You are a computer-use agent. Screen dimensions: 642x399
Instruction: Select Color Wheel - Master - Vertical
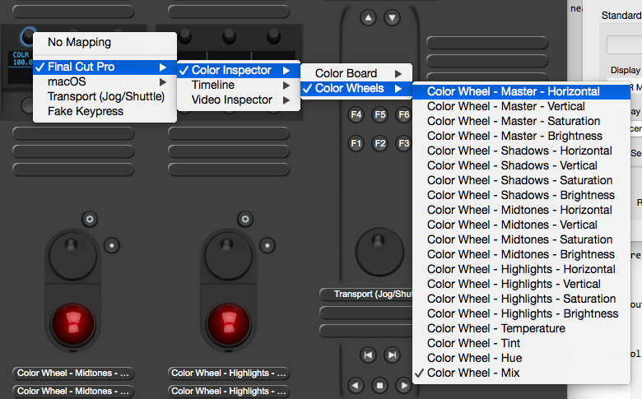[521, 106]
